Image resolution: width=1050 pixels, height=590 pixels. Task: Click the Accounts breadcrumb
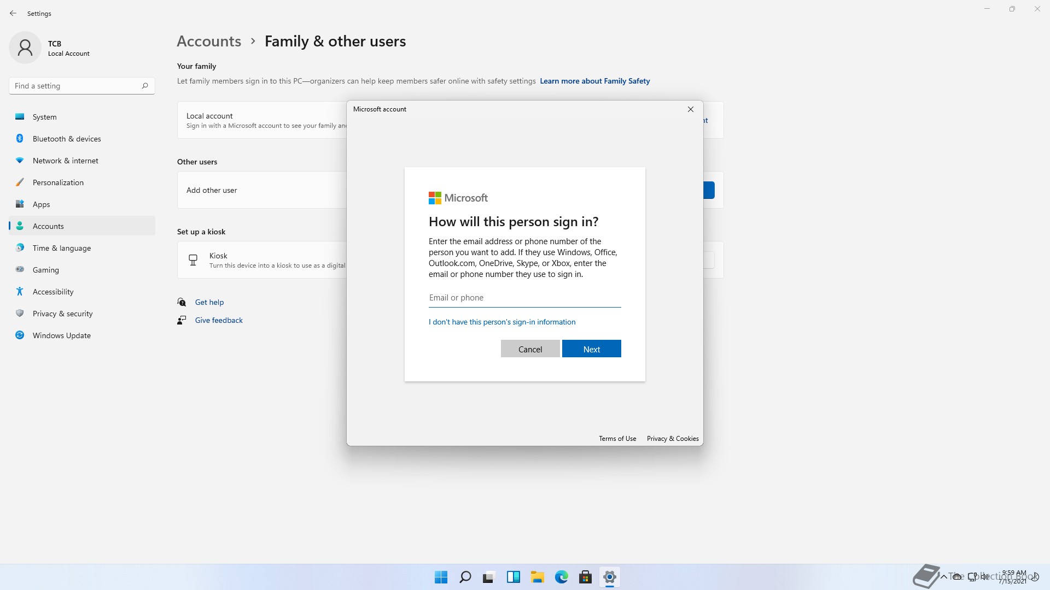[x=209, y=42]
